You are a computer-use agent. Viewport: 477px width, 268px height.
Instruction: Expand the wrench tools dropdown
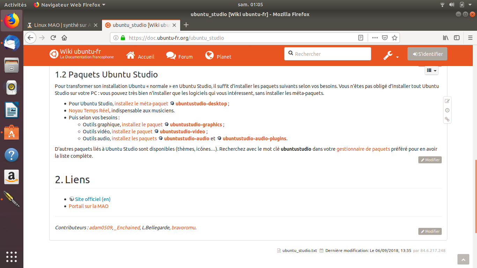point(391,55)
